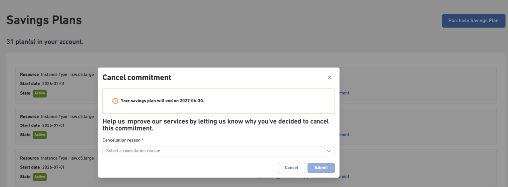Open the Select a cancellation reason field

click(219, 151)
